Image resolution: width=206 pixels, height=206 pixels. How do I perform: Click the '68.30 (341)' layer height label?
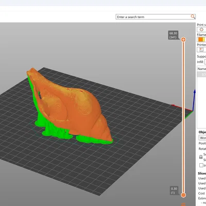(173, 35)
